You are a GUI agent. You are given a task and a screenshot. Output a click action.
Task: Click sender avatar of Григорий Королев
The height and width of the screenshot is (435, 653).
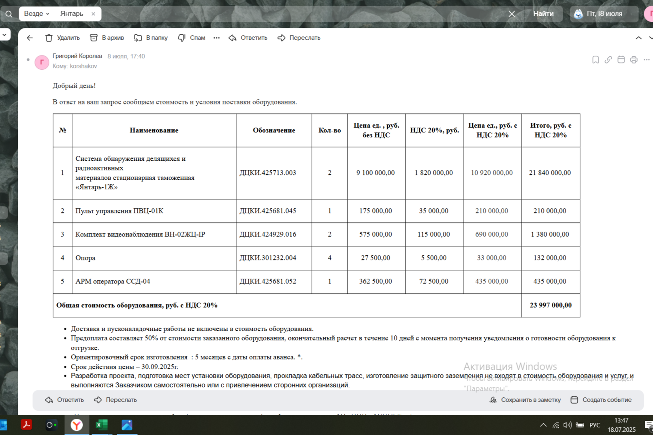click(x=42, y=62)
